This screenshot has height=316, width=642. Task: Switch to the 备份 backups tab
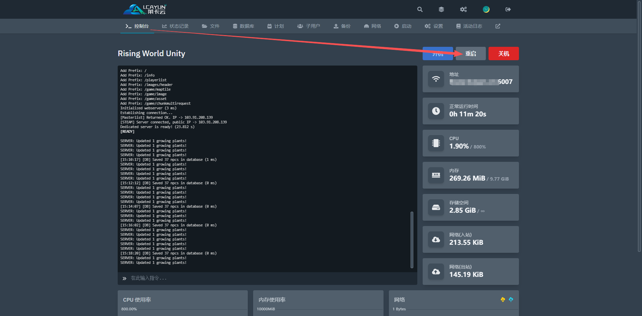pos(342,26)
